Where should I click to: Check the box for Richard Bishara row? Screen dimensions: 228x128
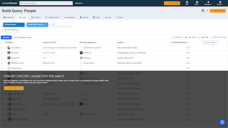point(2,68)
